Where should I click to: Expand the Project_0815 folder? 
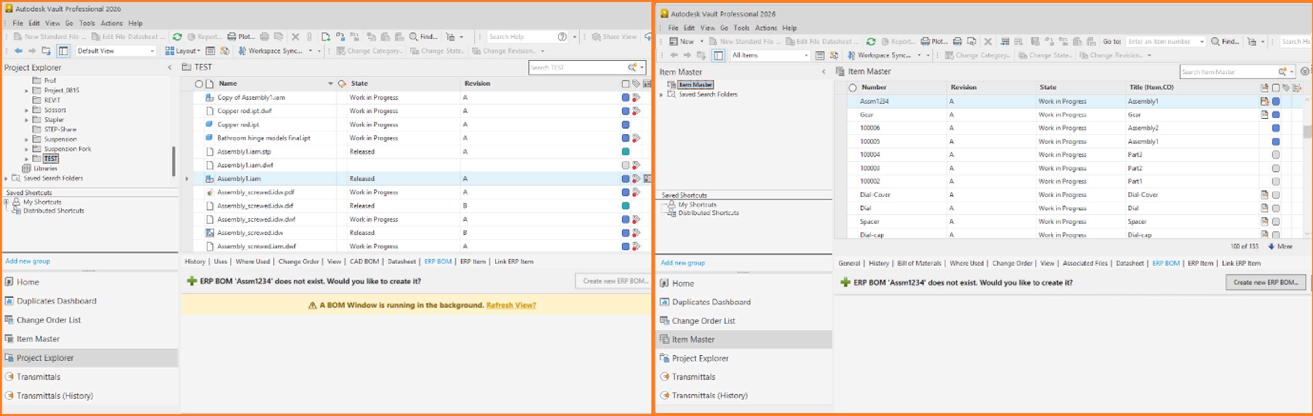[27, 91]
